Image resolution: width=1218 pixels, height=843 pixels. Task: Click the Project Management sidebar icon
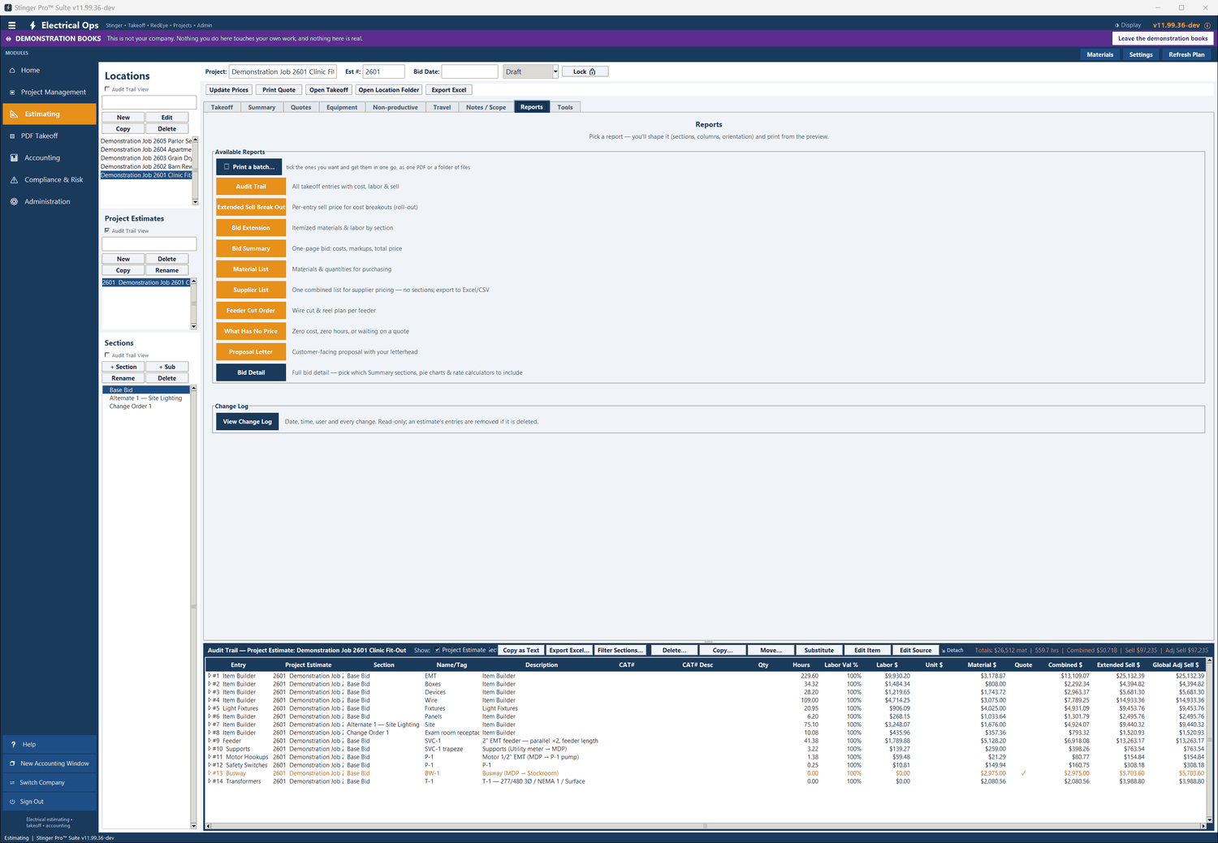pyautogui.click(x=12, y=92)
